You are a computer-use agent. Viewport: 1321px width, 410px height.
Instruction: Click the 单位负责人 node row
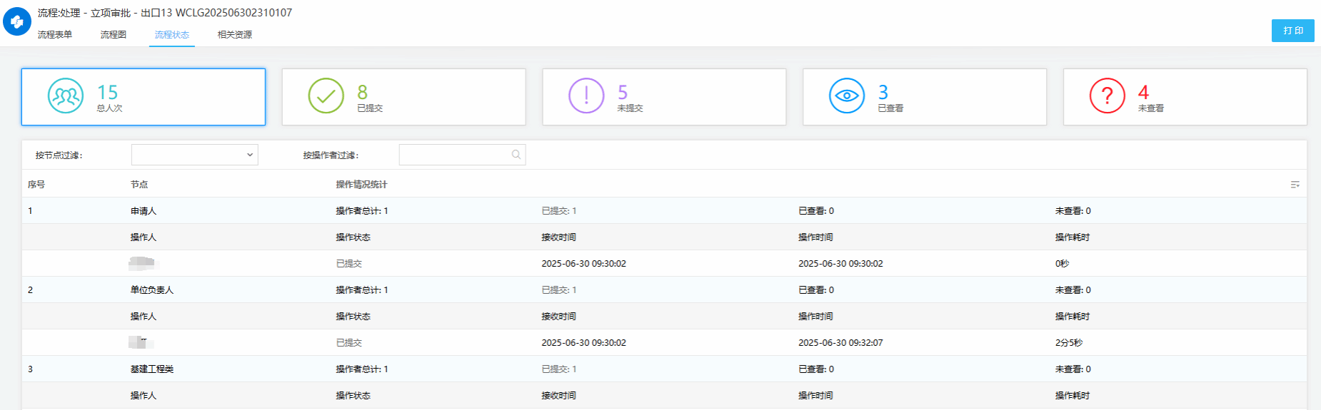pos(152,290)
